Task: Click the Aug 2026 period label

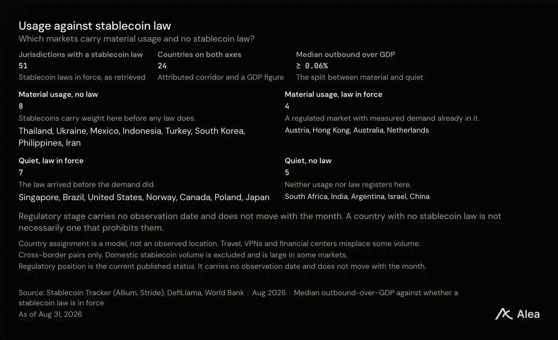Action: [269, 293]
